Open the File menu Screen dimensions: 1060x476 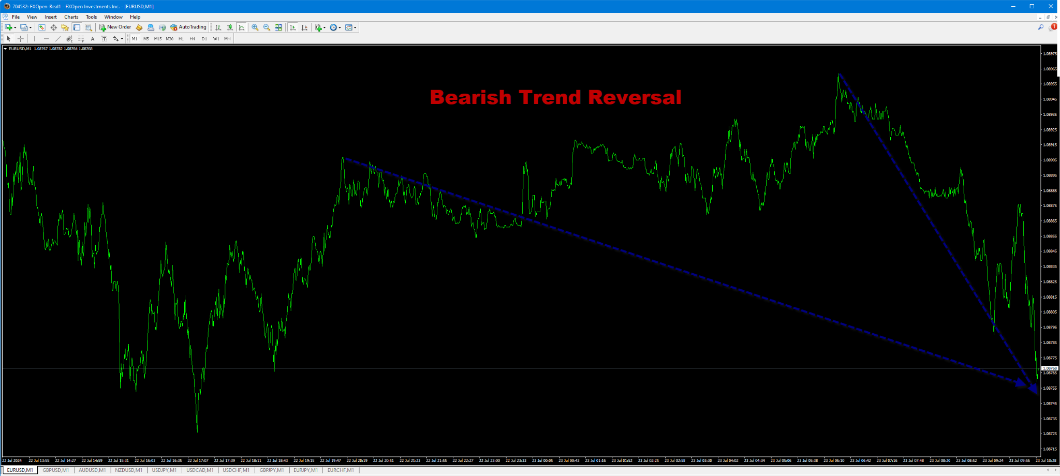tap(16, 17)
